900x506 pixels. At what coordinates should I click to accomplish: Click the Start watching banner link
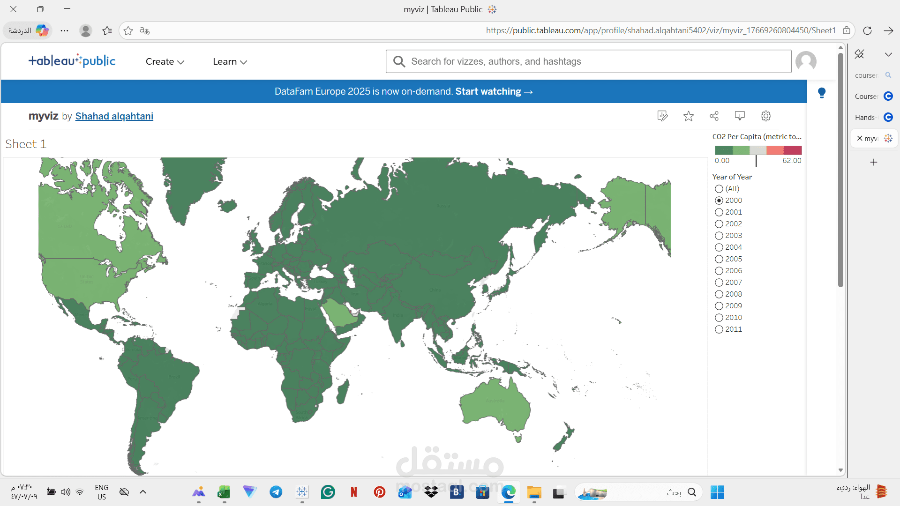[x=494, y=91]
